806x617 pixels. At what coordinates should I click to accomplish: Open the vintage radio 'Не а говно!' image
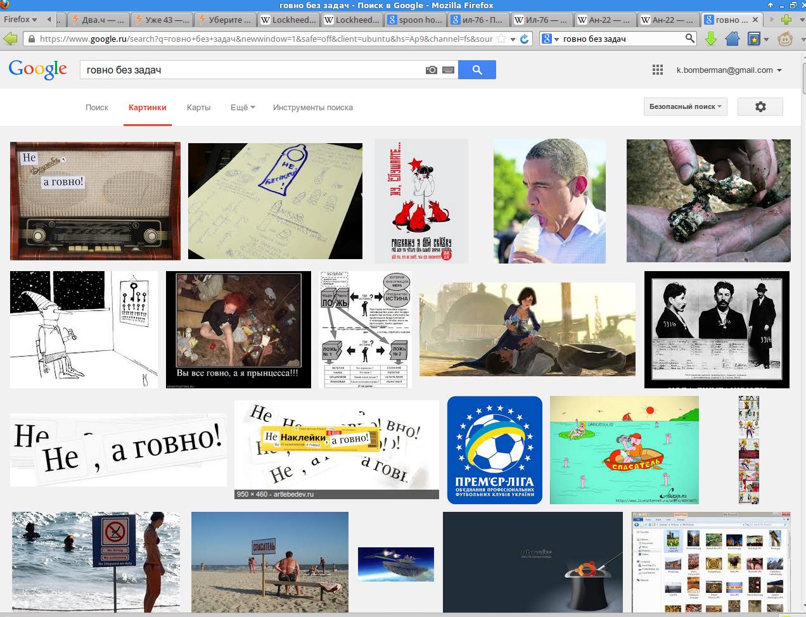pyautogui.click(x=95, y=201)
